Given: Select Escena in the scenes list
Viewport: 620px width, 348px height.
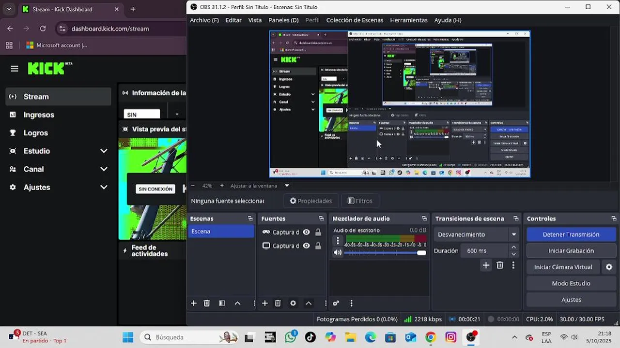Looking at the screenshot, I should (221, 232).
